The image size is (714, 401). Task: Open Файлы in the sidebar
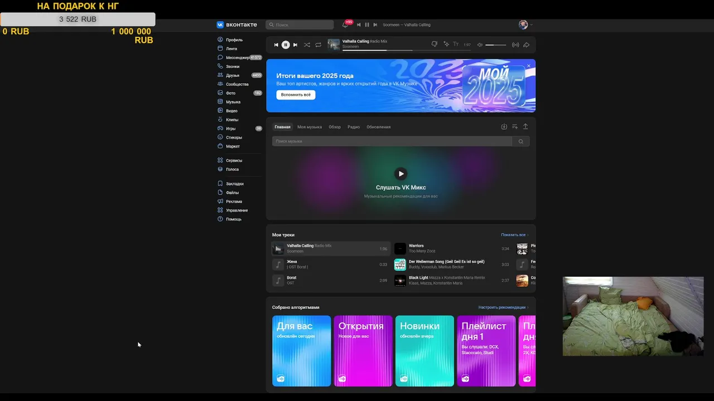tap(232, 193)
